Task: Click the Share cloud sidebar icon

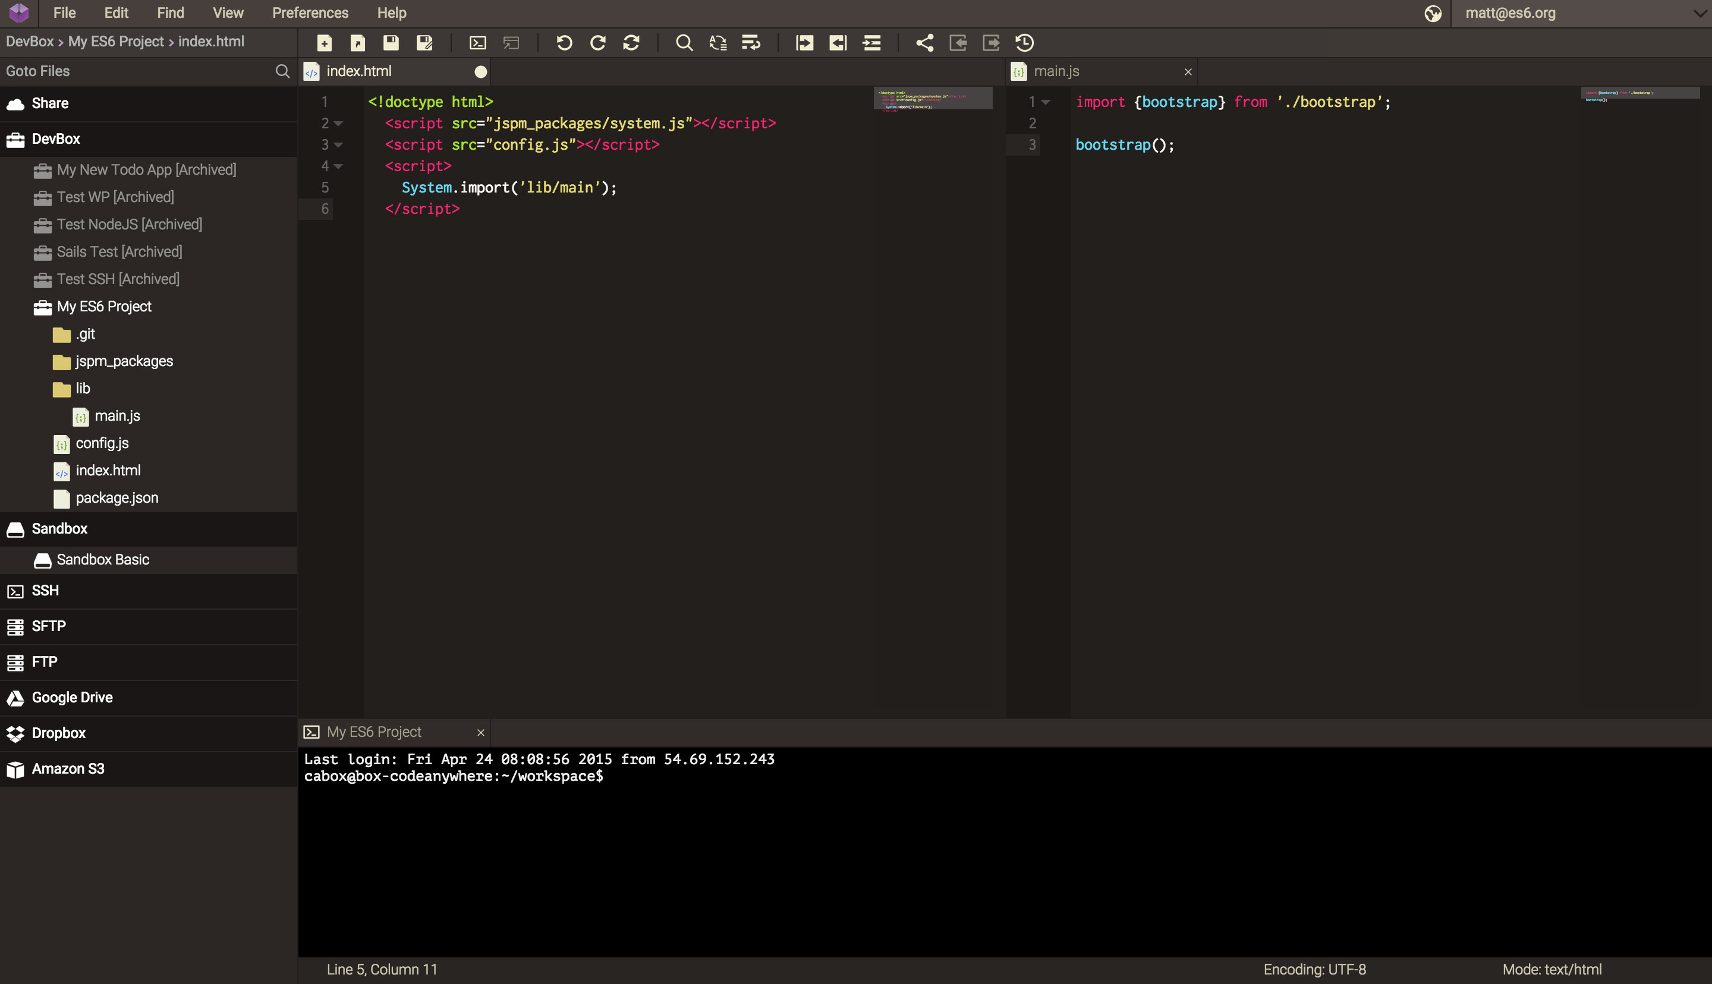Action: click(15, 104)
